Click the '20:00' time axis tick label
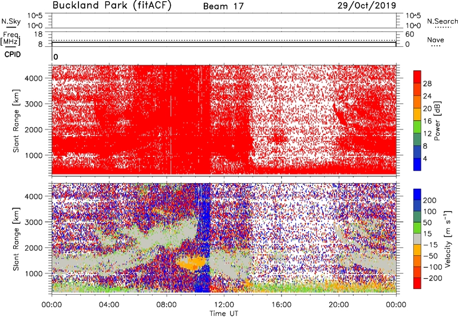Image resolution: width=458 pixels, height=317 pixels. [x=339, y=305]
